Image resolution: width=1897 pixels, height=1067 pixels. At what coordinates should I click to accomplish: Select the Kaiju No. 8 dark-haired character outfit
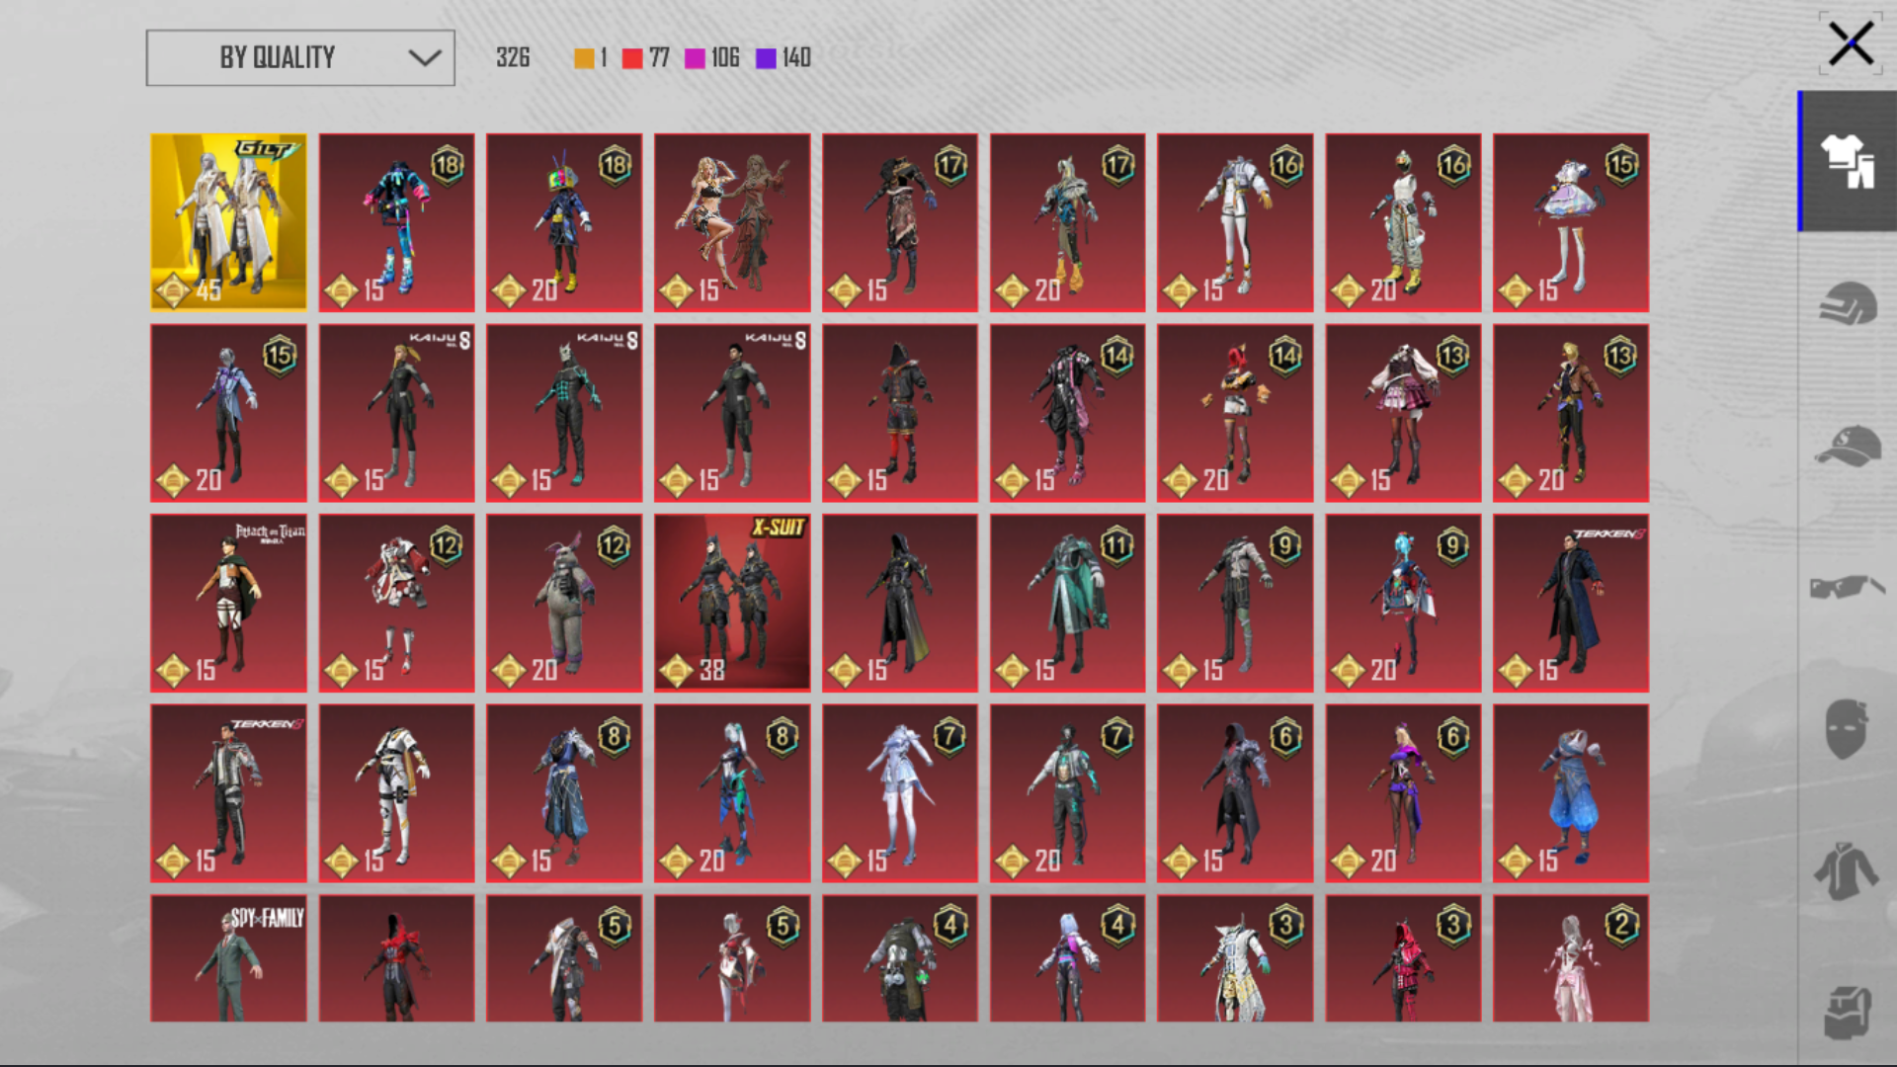(x=732, y=413)
